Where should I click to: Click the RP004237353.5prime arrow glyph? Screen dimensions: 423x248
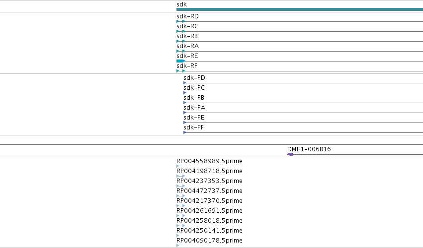coord(181,186)
